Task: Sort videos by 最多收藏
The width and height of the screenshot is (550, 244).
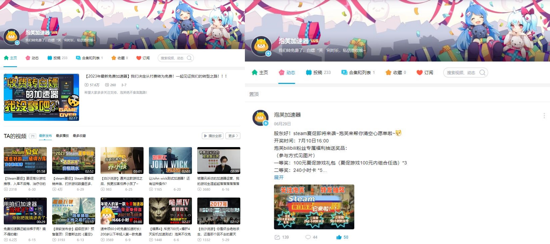Action: [x=79, y=136]
